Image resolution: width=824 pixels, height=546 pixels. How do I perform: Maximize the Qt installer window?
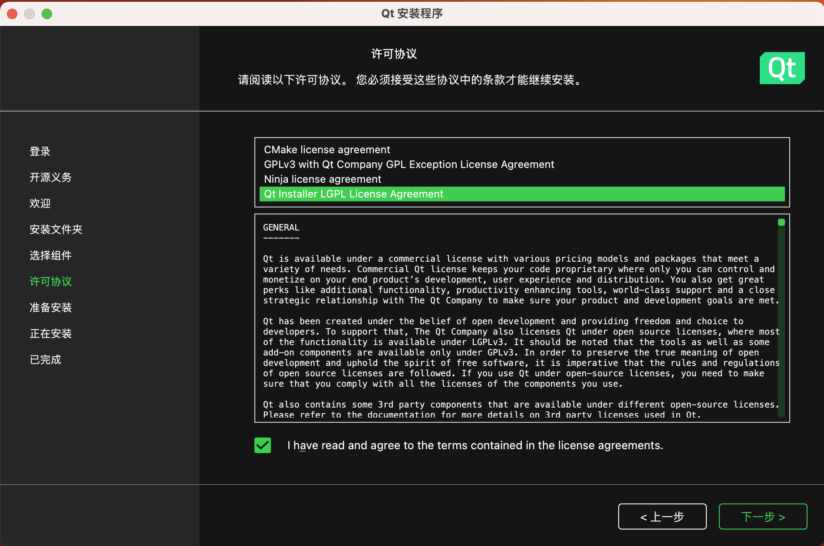coord(47,14)
